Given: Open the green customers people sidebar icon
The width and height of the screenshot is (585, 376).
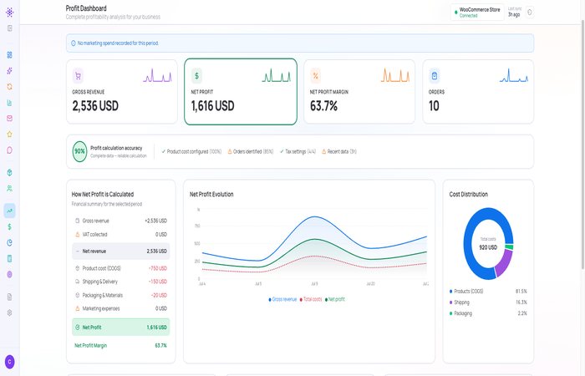Looking at the screenshot, I should point(10,188).
